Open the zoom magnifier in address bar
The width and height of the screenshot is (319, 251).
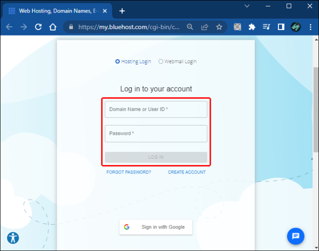[x=190, y=27]
